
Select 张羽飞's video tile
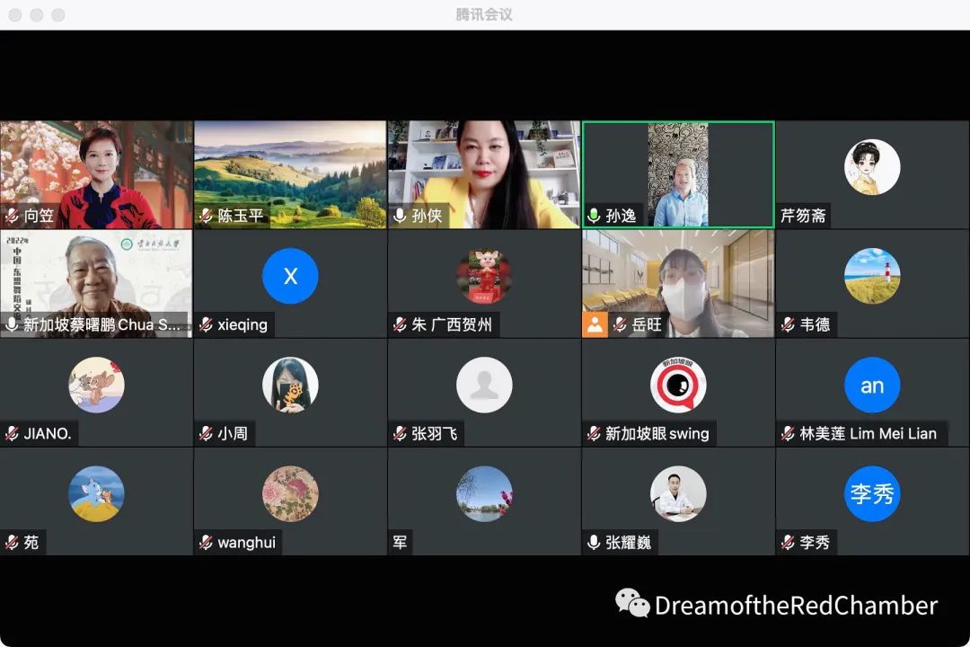tap(485, 385)
